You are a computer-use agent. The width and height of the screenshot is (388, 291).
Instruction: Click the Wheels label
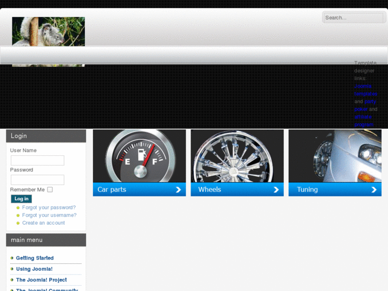click(x=210, y=190)
